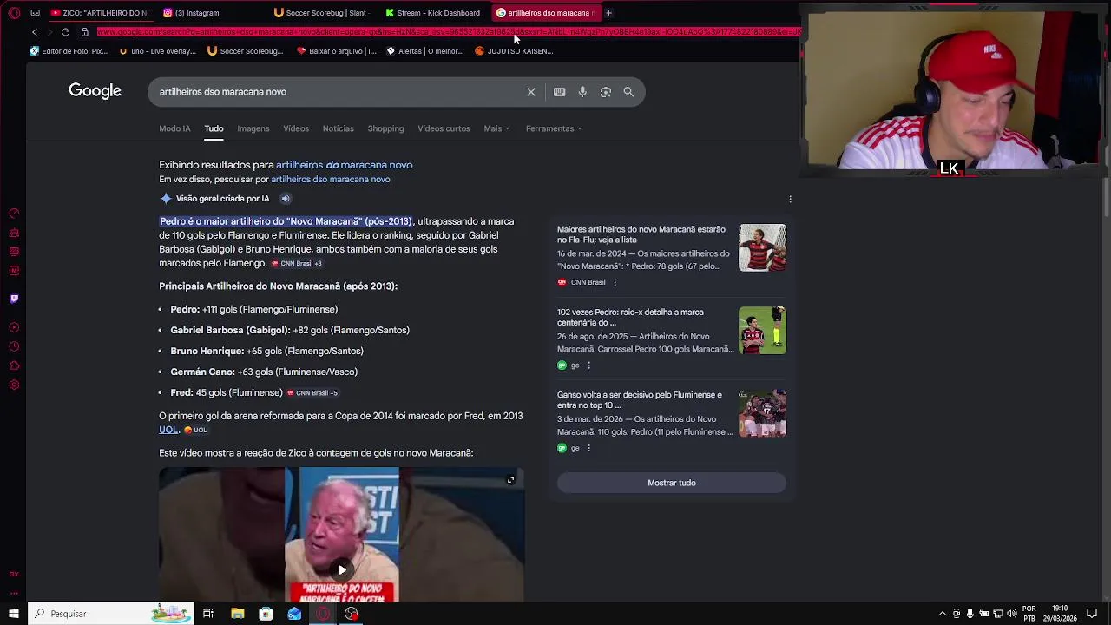Click CNN Brasil +3 source chip
This screenshot has width=1111, height=625.
(297, 264)
